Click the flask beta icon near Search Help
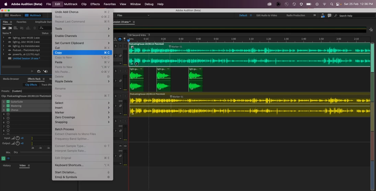This screenshot has height=191, width=376. tap(323, 15)
